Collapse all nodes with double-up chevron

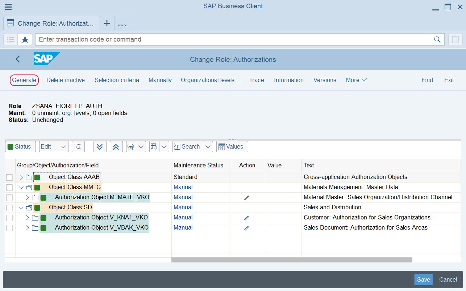116,146
